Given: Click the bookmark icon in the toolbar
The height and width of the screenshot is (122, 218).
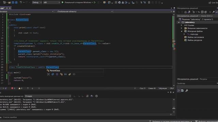Looking at the screenshot, I should click(149, 2).
